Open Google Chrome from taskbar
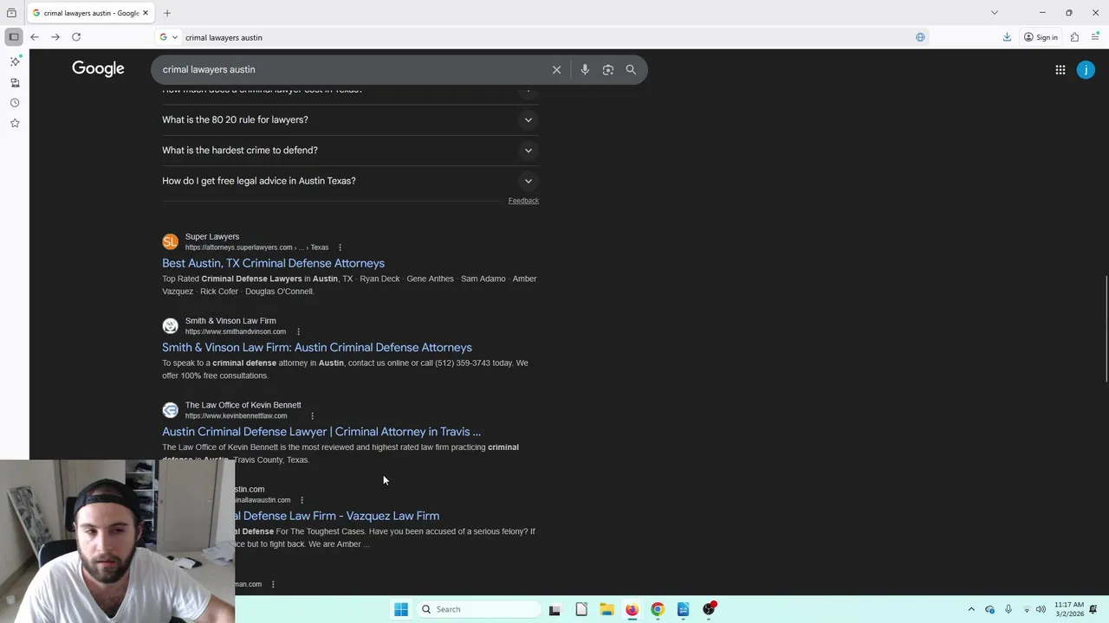1109x623 pixels. 658,609
